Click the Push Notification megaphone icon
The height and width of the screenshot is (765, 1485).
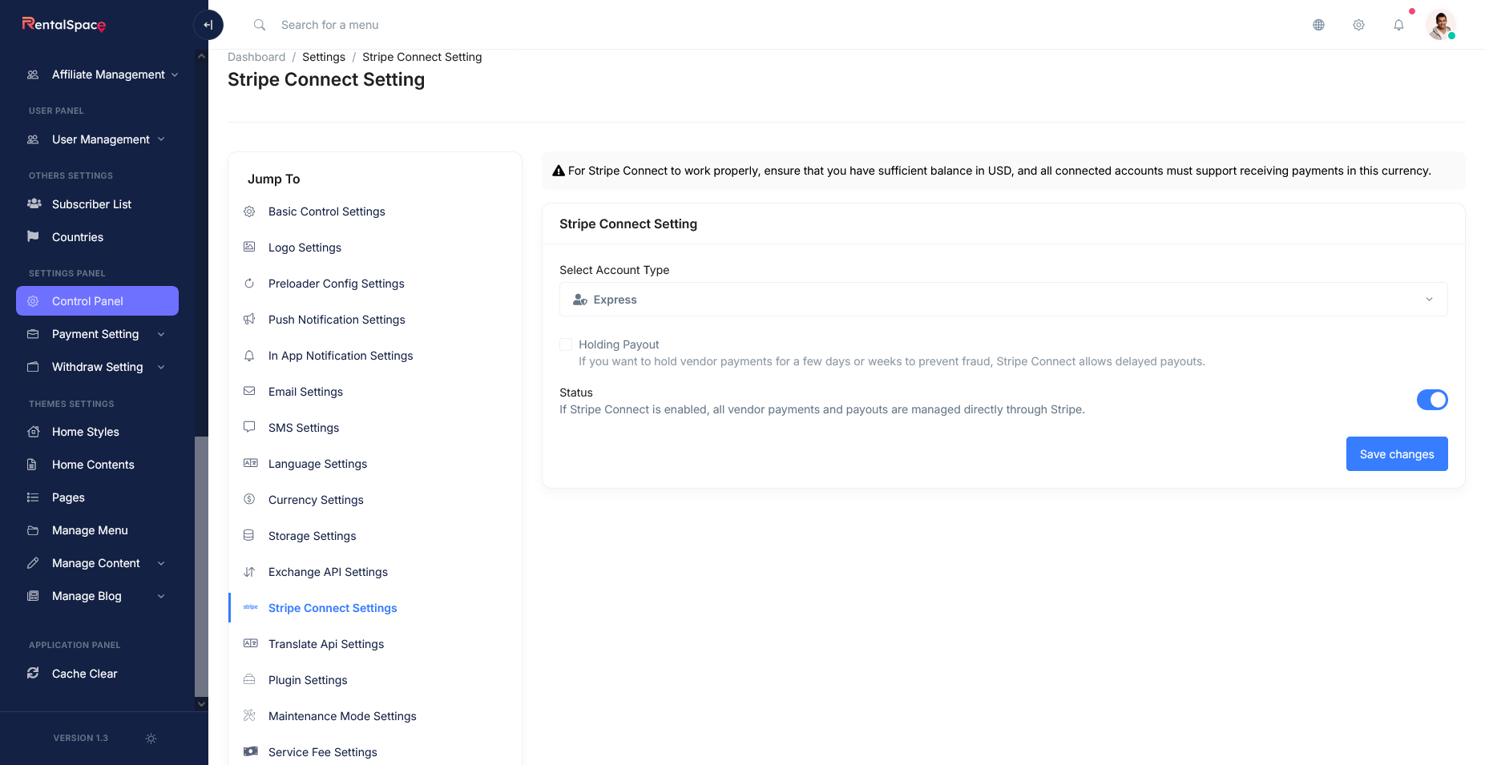249,319
